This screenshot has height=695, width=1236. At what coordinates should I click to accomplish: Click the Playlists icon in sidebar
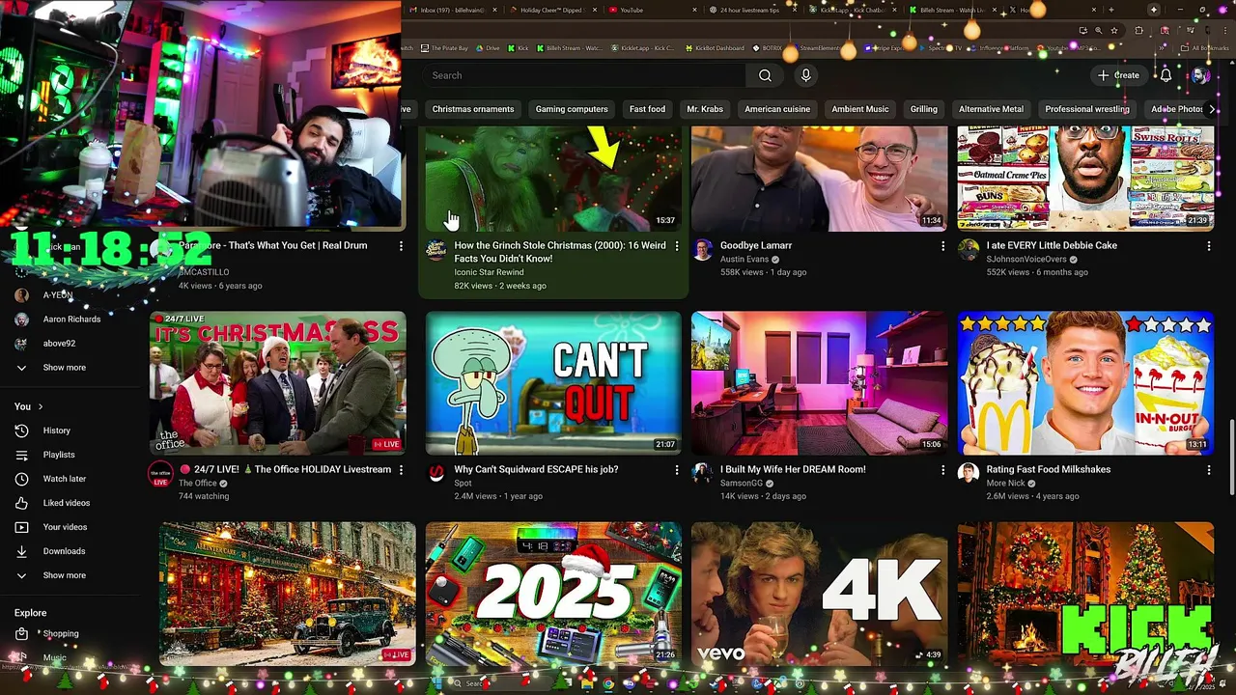pyautogui.click(x=21, y=455)
